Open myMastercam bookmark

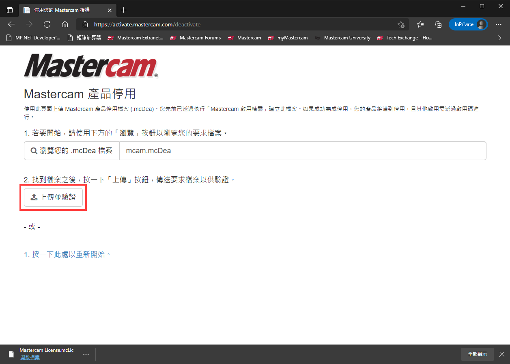(x=288, y=38)
